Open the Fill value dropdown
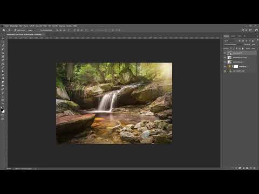Image resolution: width=259 pixels, height=194 pixels. (x=254, y=48)
